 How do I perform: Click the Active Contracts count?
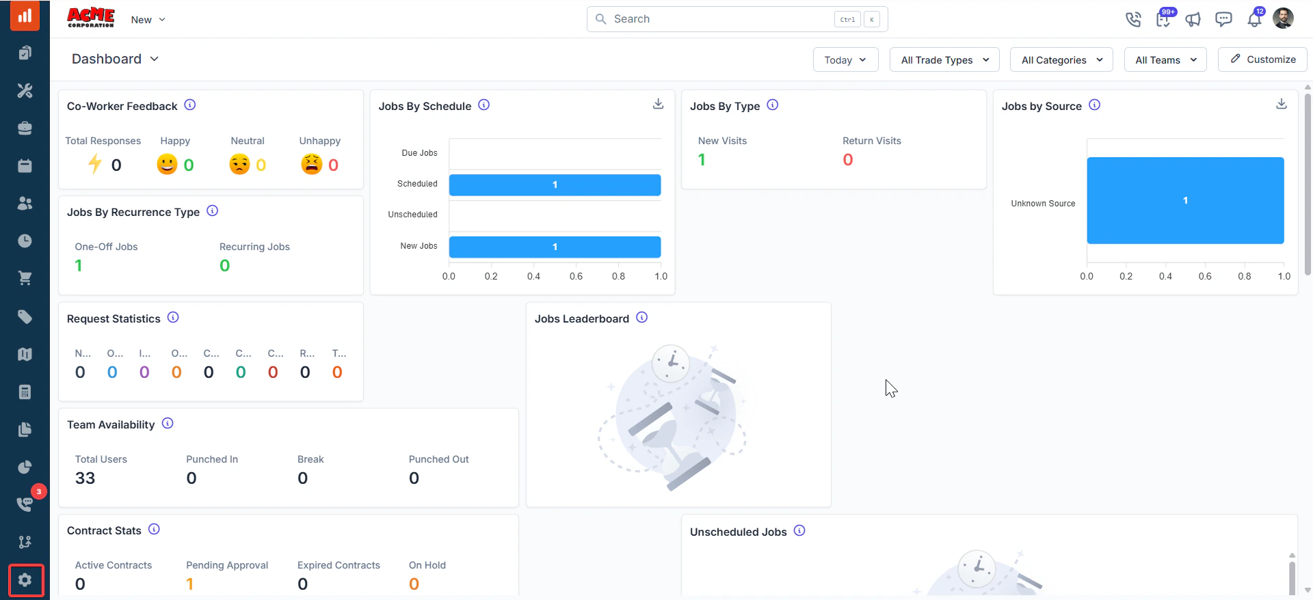click(x=81, y=584)
